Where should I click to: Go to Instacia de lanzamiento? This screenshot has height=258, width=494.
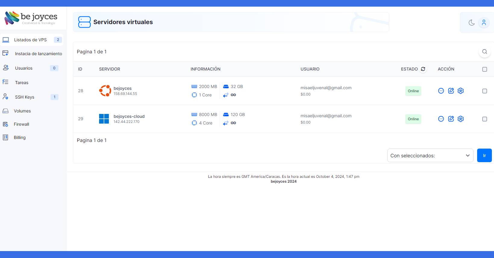coord(38,54)
